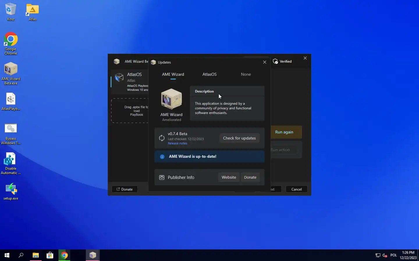419x261 pixels.
Task: Click the POL language indicator
Action: 394,255
